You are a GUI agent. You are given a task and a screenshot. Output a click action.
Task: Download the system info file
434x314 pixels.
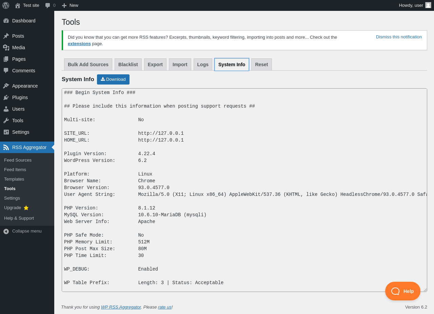point(113,79)
